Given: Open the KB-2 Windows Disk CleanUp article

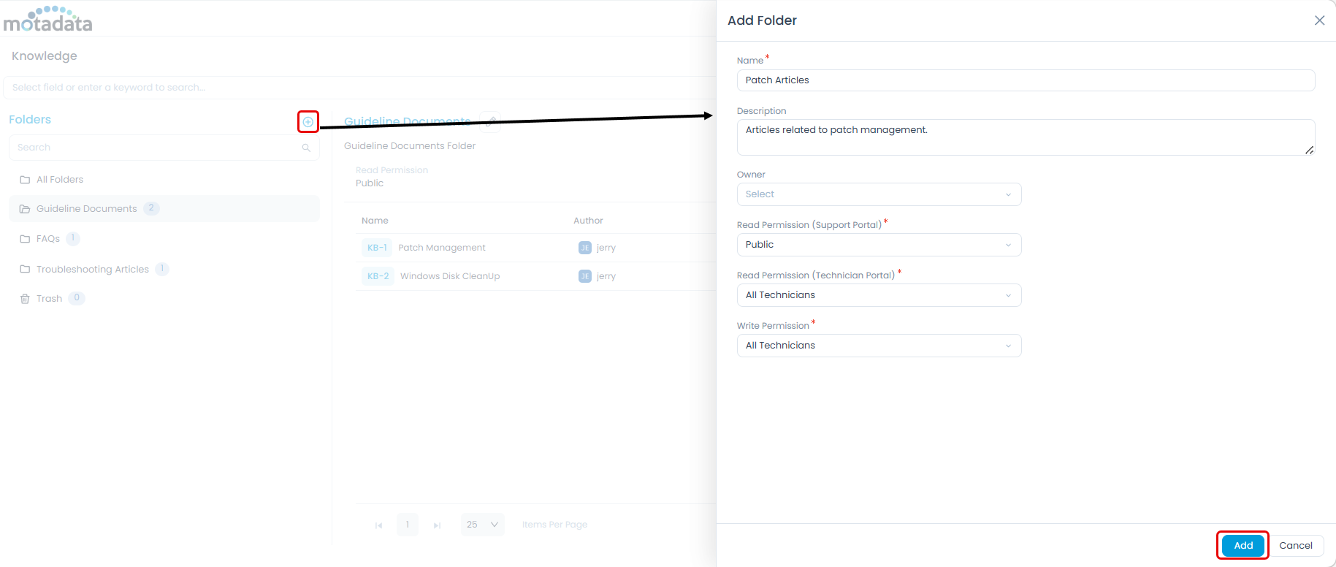Looking at the screenshot, I should click(450, 276).
